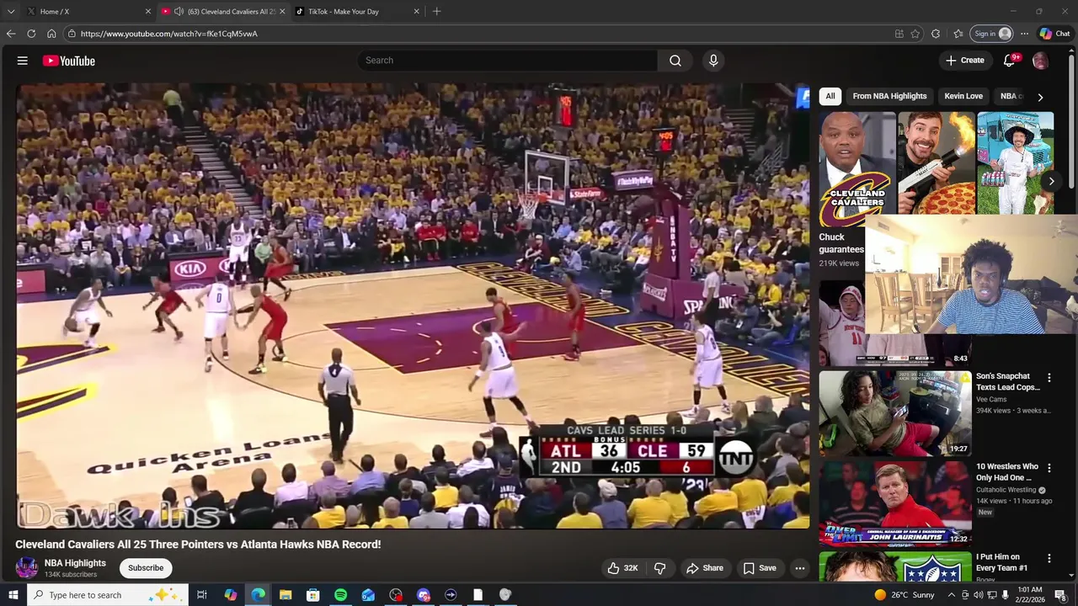Open more actions three-dot menu under video
This screenshot has height=606, width=1078.
point(800,568)
